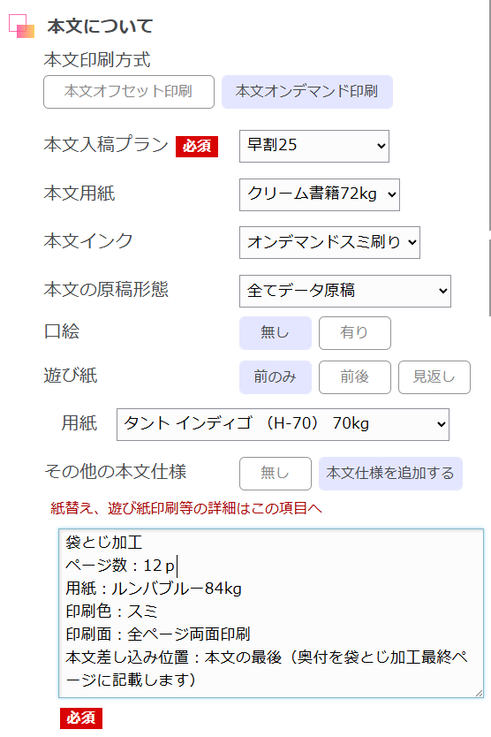The height and width of the screenshot is (737, 491).
Task: Expand the 本文インク dropdown
Action: (x=329, y=242)
